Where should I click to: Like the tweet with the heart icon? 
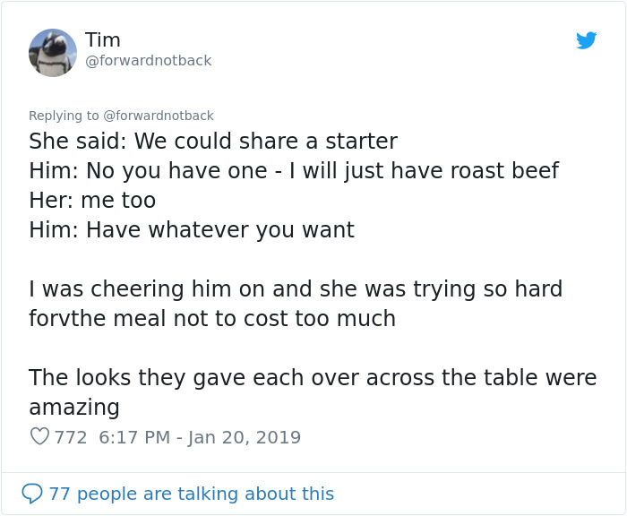point(39,438)
